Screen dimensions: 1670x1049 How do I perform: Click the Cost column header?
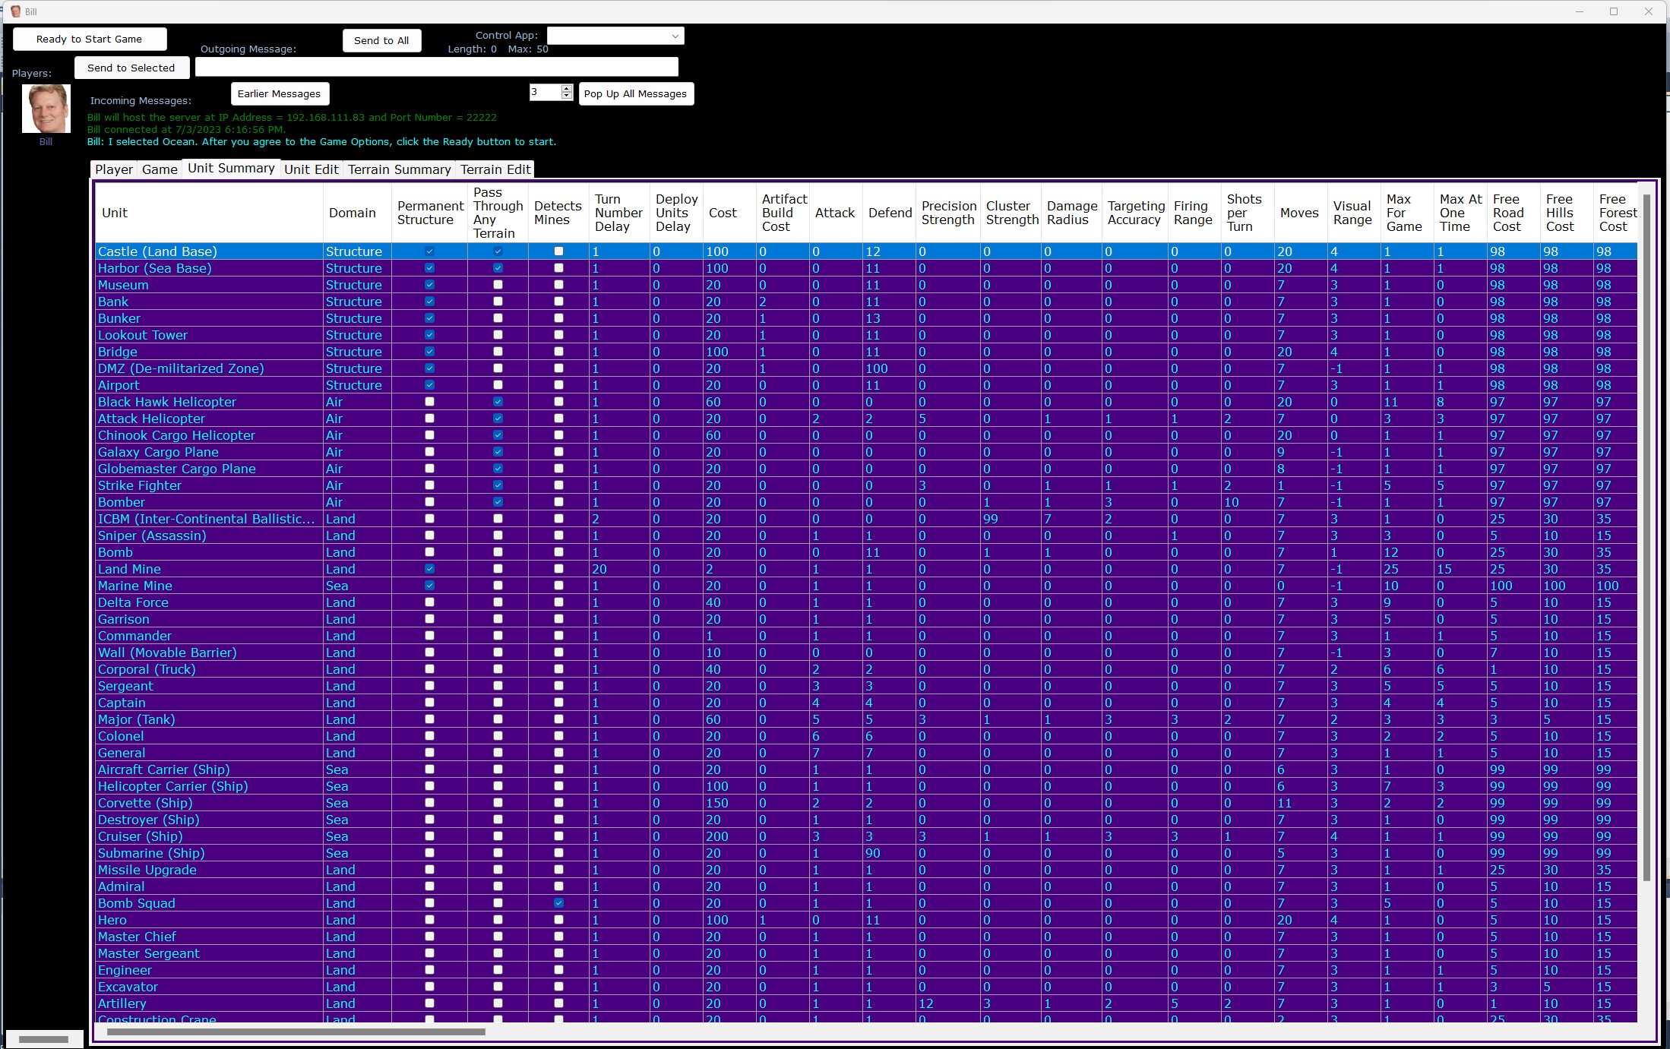coord(723,213)
